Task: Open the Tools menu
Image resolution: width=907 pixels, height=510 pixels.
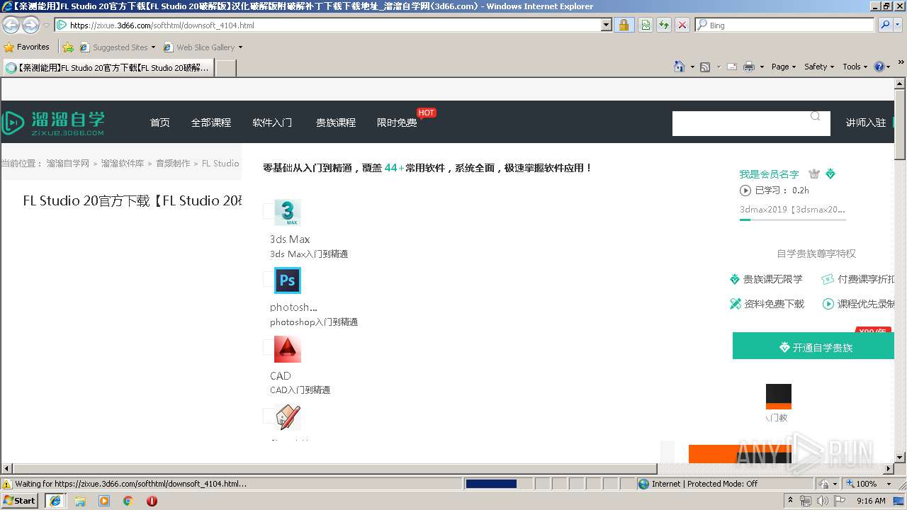Action: pos(855,67)
